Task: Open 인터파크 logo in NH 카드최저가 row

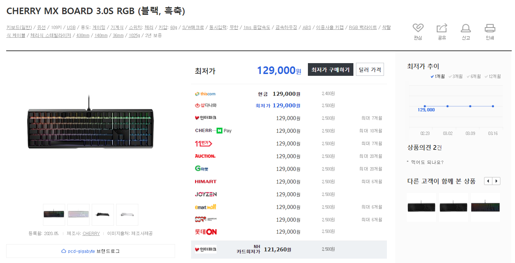Action: click(x=206, y=249)
